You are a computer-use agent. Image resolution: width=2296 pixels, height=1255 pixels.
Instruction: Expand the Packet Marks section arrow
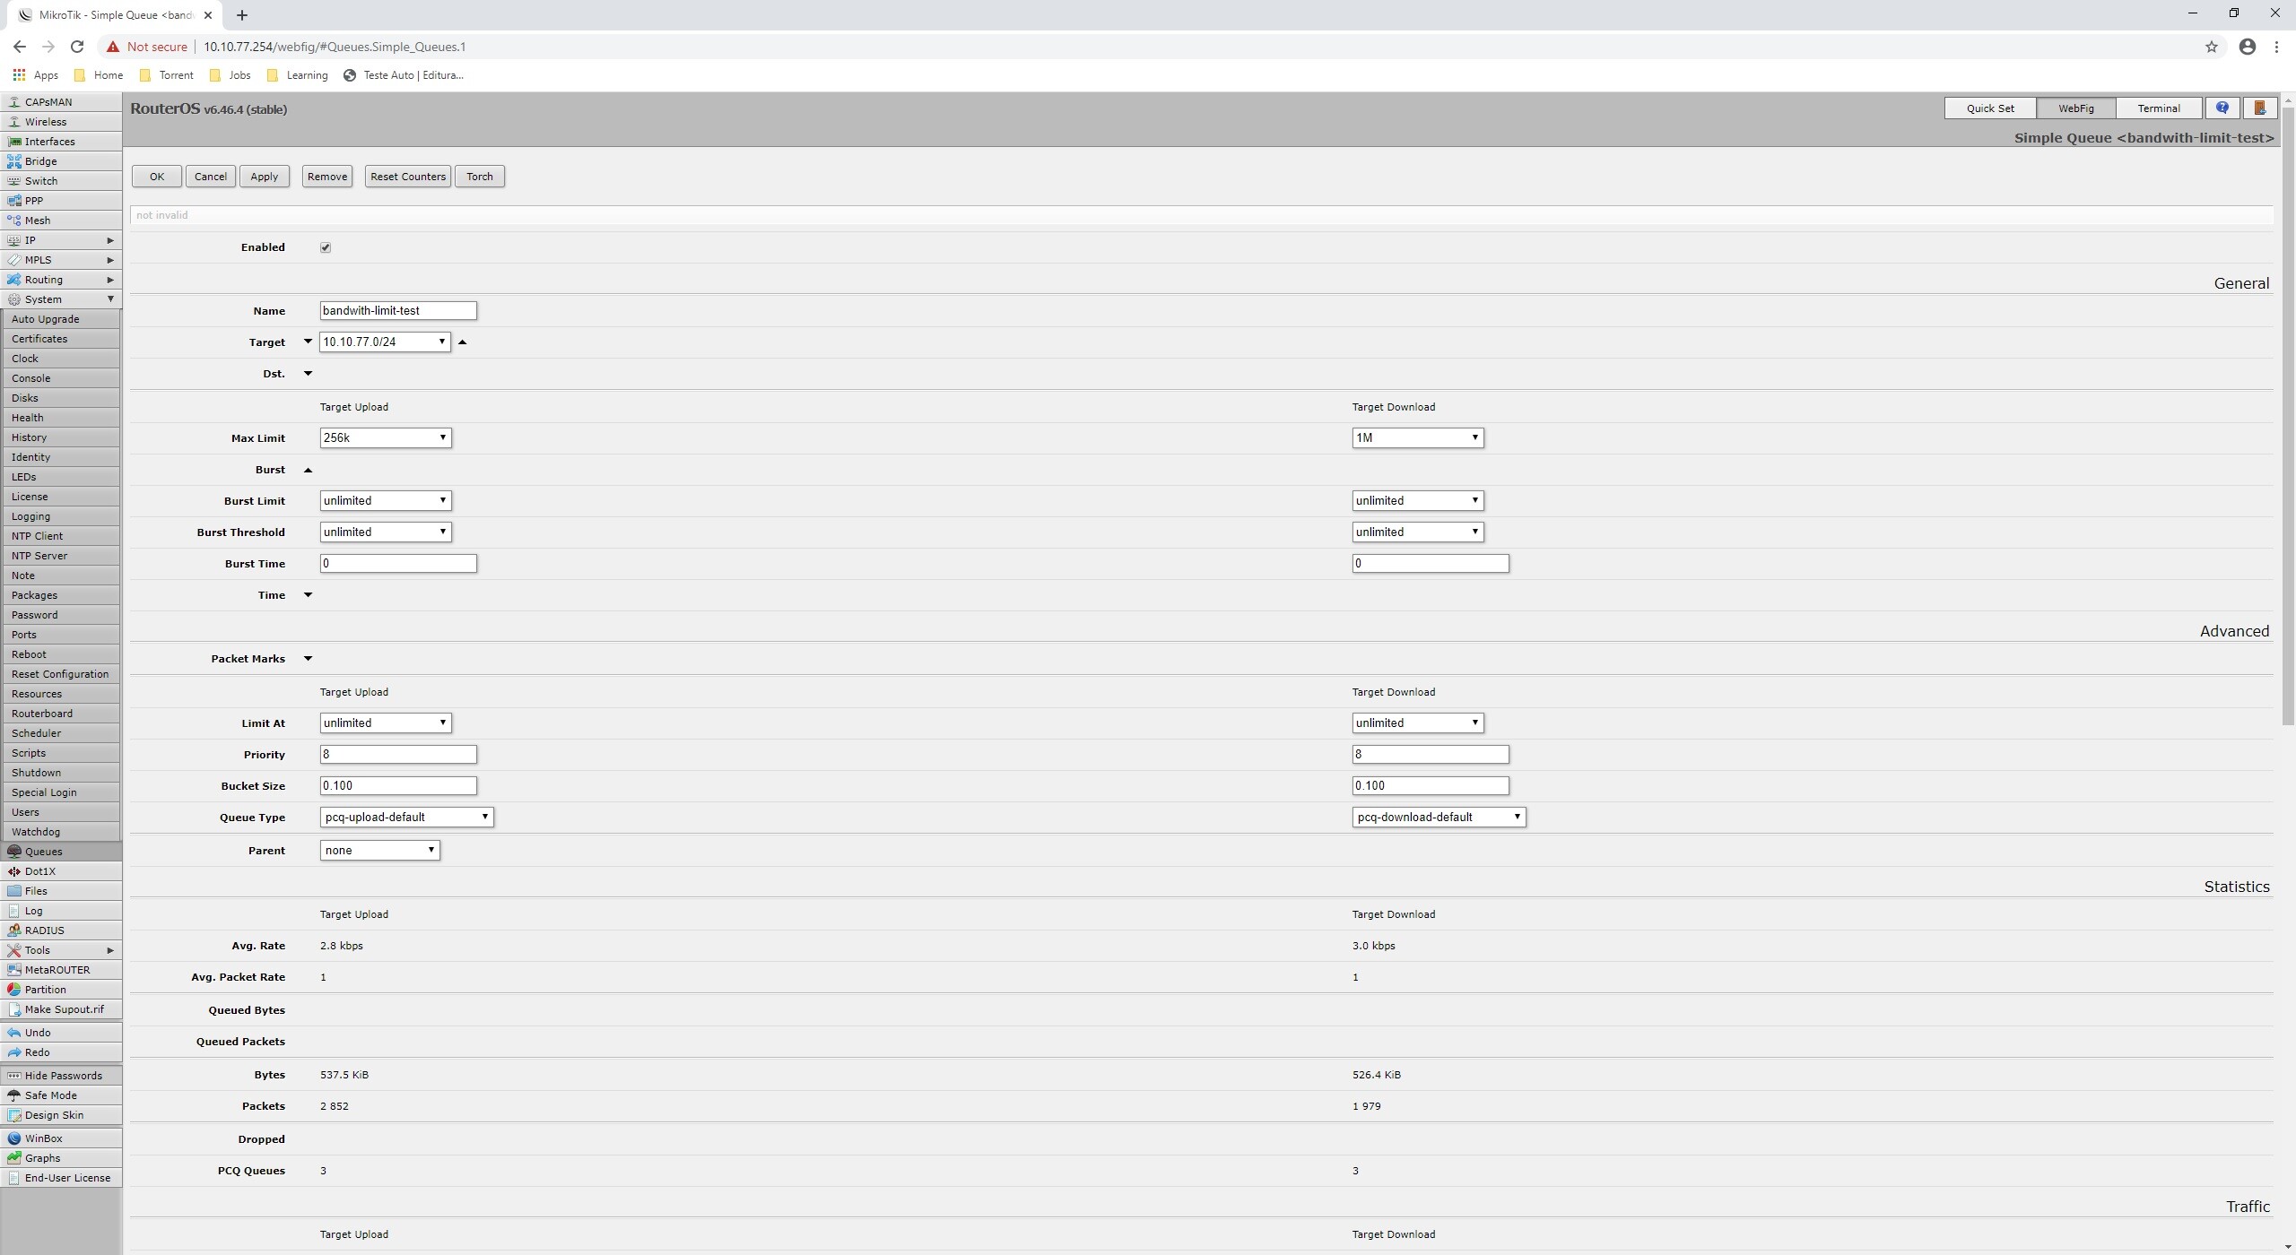pos(308,659)
